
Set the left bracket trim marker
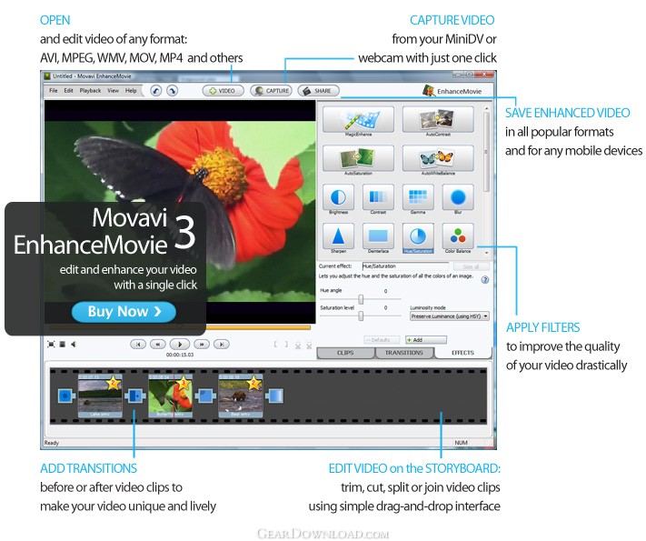click(x=275, y=345)
